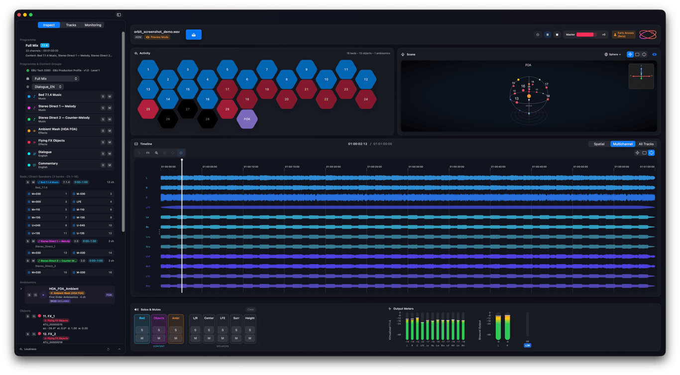Click the Loudness reset arrow icon
This screenshot has width=680, height=375.
point(108,349)
